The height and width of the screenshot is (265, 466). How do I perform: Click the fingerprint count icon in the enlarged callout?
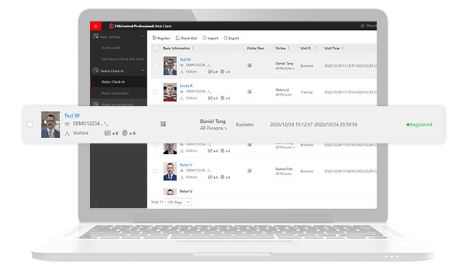pyautogui.click(x=125, y=133)
